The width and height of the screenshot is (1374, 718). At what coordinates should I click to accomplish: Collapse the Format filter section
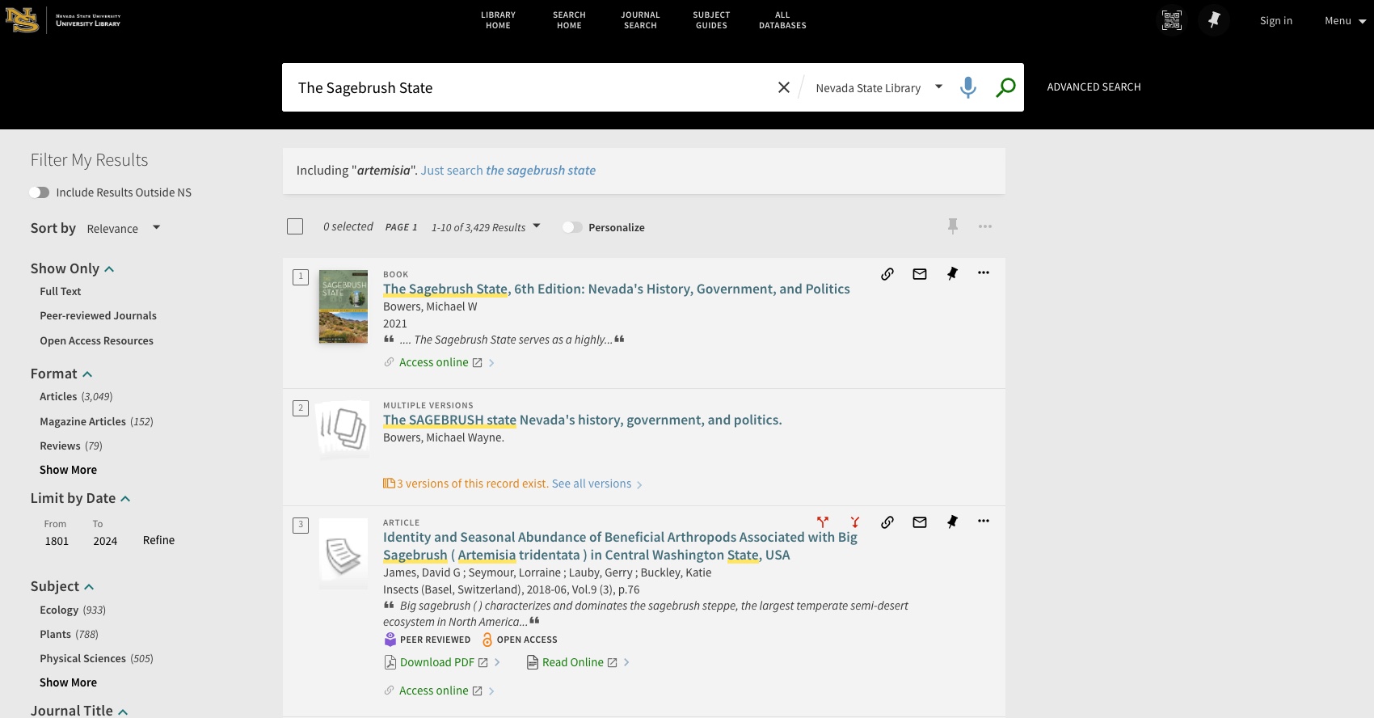(x=61, y=374)
